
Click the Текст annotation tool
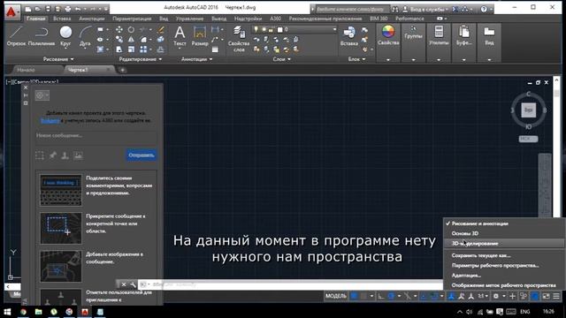point(180,36)
